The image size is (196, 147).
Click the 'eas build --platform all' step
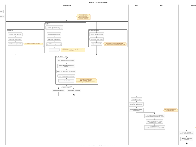point(187,133)
